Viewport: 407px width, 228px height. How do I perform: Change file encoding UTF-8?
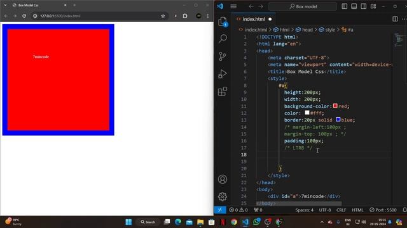325,210
